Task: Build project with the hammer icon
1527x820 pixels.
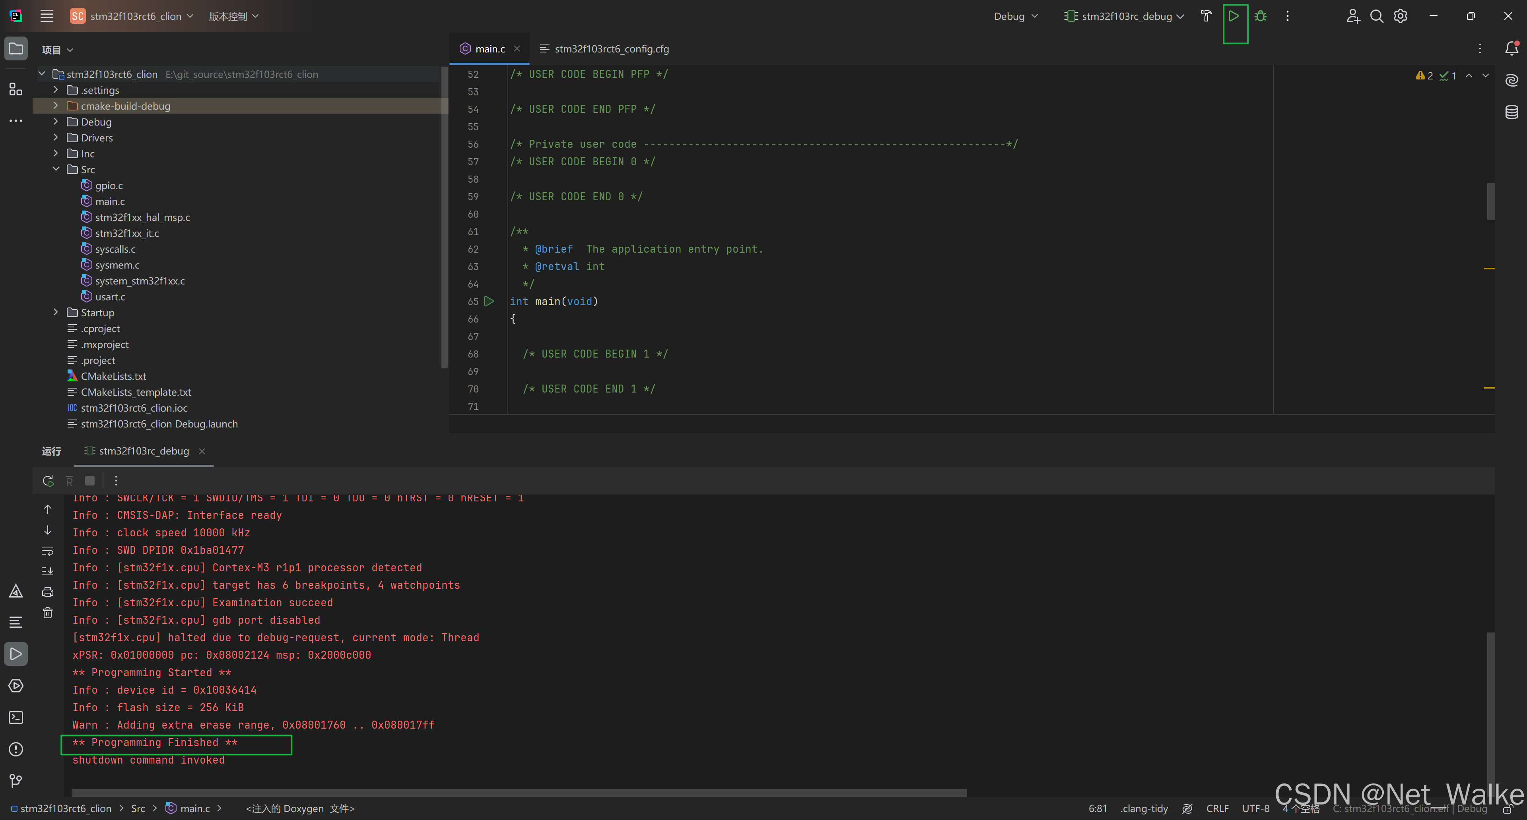Action: tap(1206, 17)
